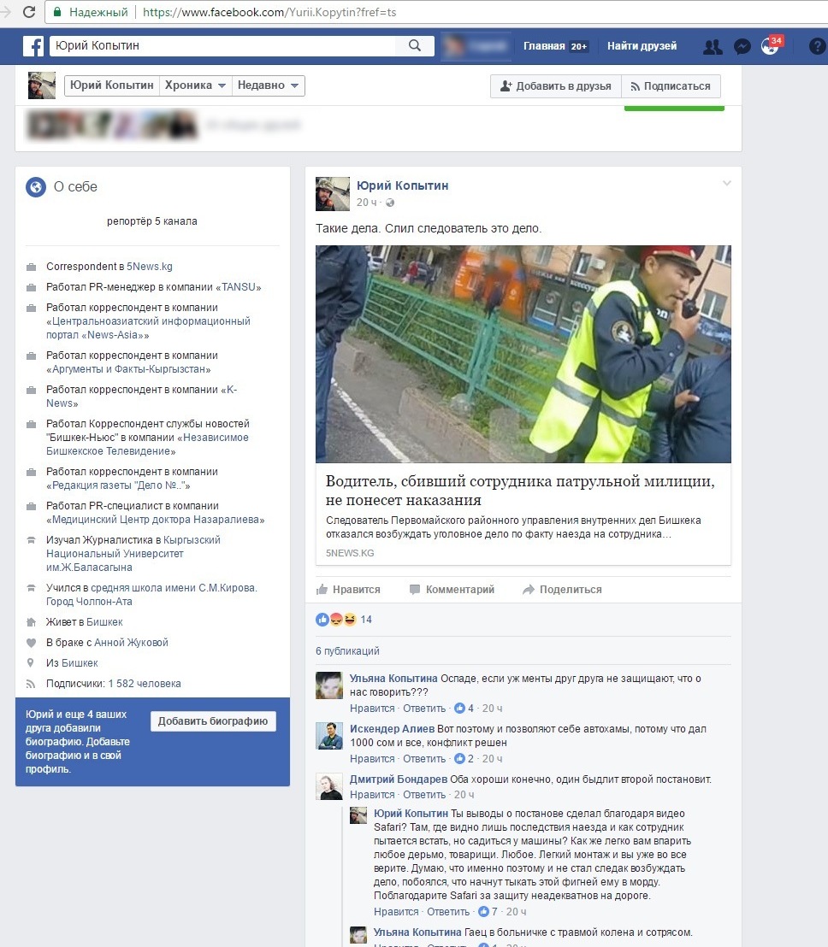Click the search magnifier icon

(415, 46)
